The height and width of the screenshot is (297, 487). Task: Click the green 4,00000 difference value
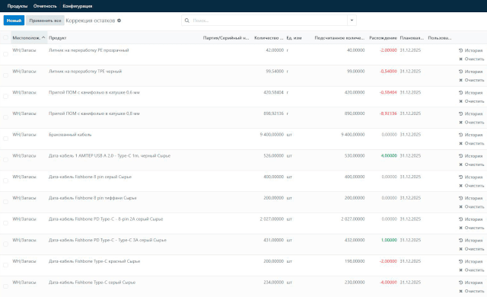click(389, 156)
